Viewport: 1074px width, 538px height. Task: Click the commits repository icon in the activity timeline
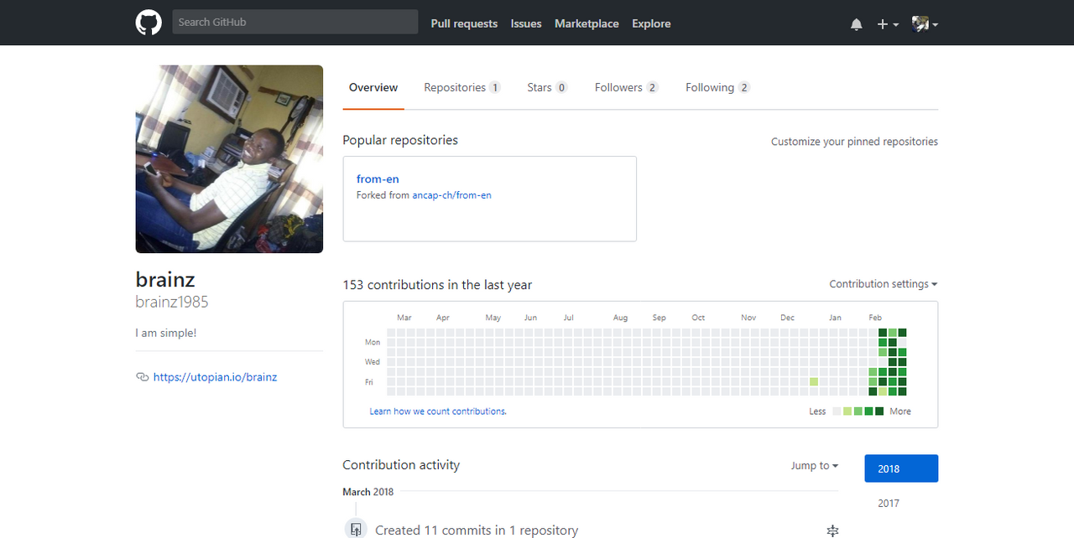pos(356,529)
